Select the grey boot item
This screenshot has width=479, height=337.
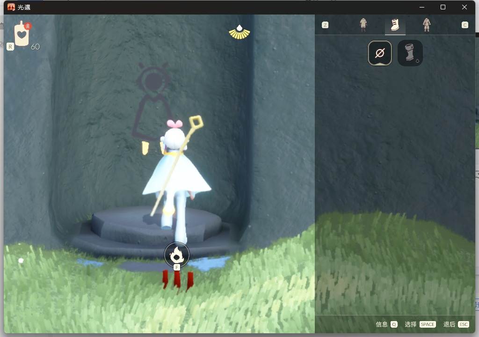tap(410, 53)
